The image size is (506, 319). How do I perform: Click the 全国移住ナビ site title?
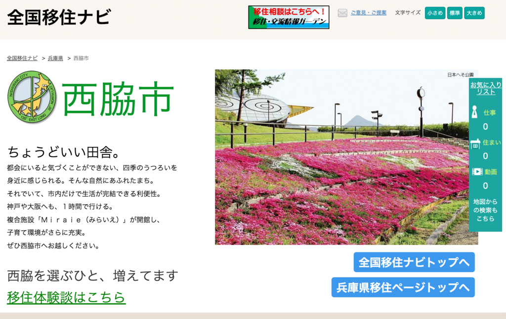click(x=59, y=17)
